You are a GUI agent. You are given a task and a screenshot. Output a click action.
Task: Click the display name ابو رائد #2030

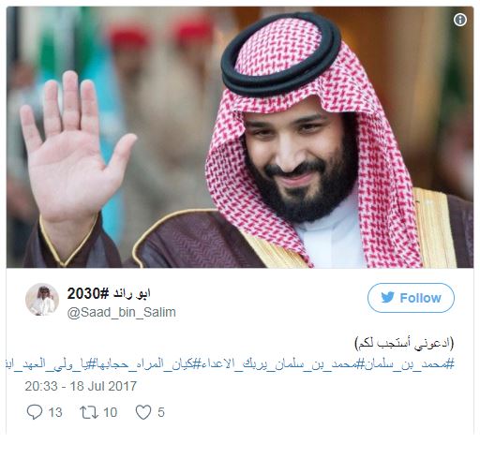[x=109, y=293]
